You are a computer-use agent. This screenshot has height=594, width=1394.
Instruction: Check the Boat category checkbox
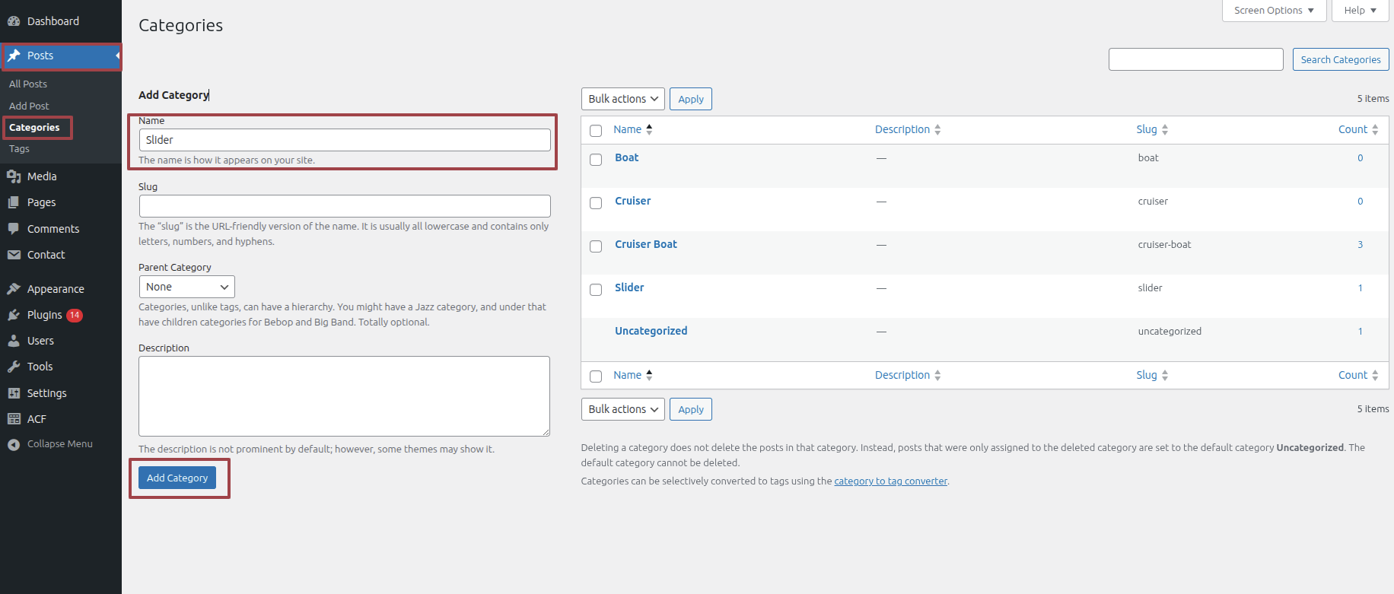(x=596, y=160)
